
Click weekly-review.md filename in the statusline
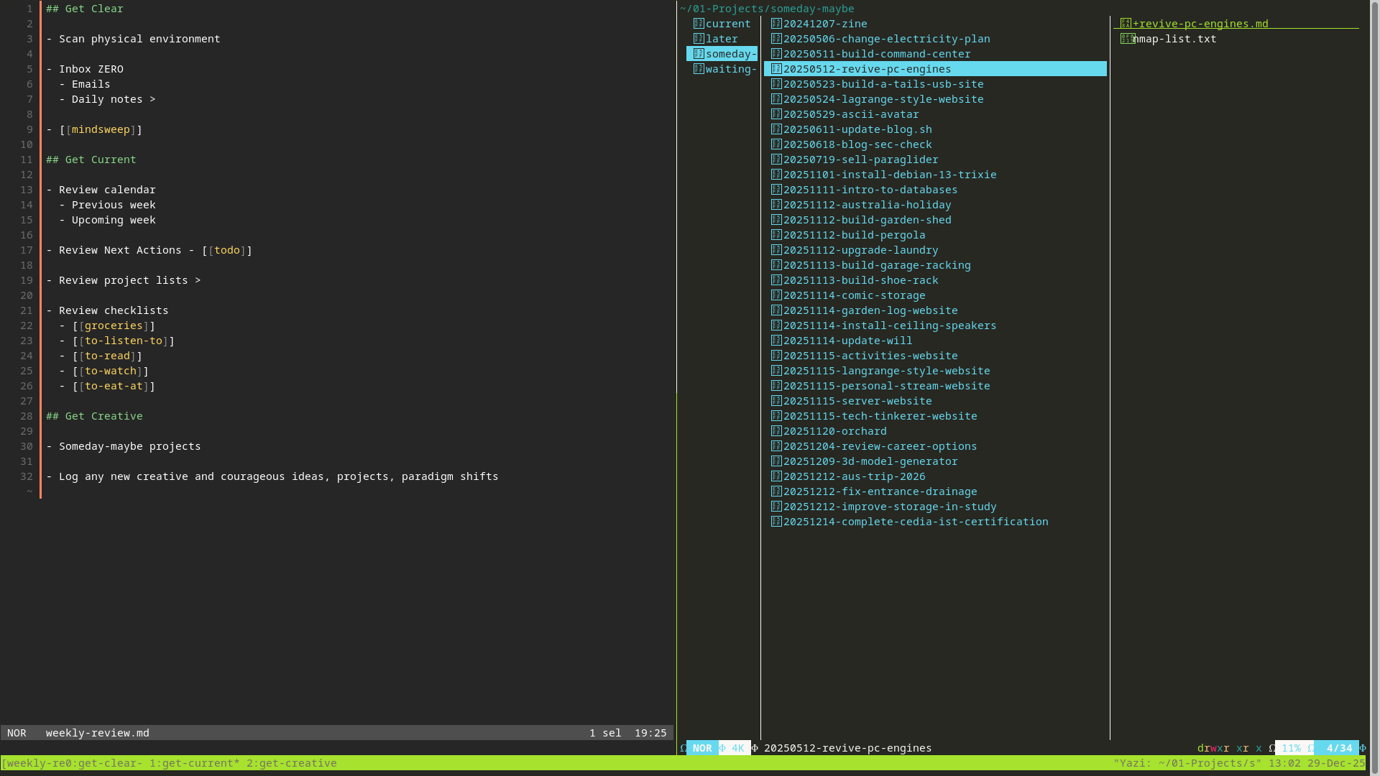coord(98,733)
